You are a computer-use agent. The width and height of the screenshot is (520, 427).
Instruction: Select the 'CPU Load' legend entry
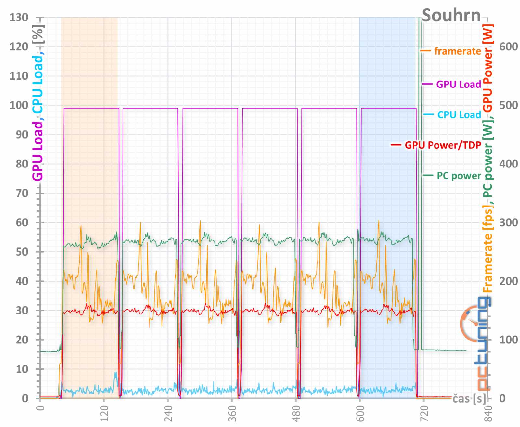pyautogui.click(x=459, y=115)
